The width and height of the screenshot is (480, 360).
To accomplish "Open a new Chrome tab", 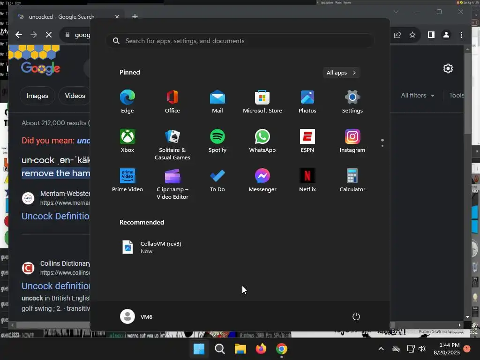I will 135,16.
